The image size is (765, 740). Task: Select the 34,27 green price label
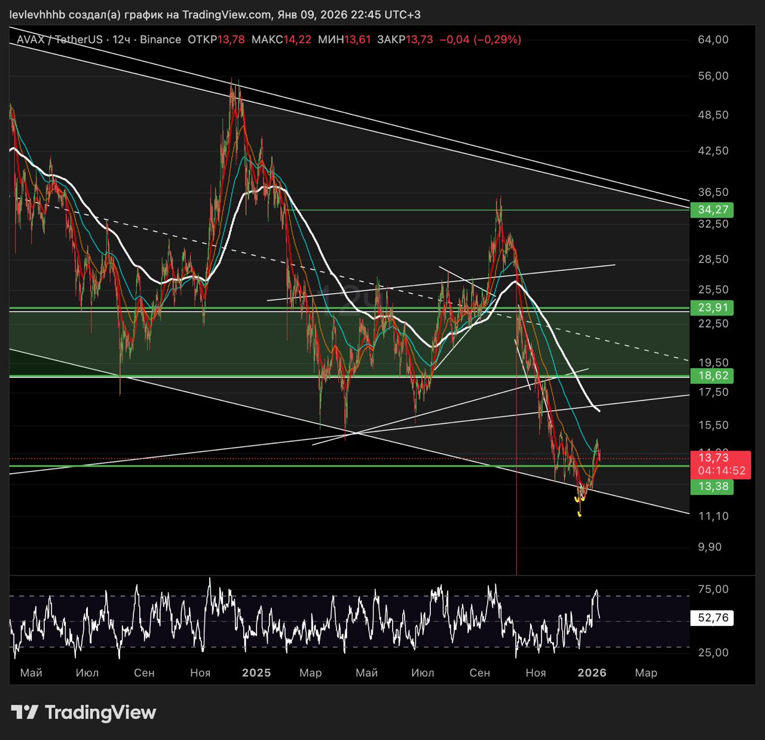[712, 210]
